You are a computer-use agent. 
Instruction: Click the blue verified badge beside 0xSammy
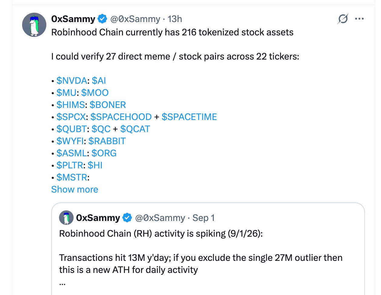tap(102, 19)
